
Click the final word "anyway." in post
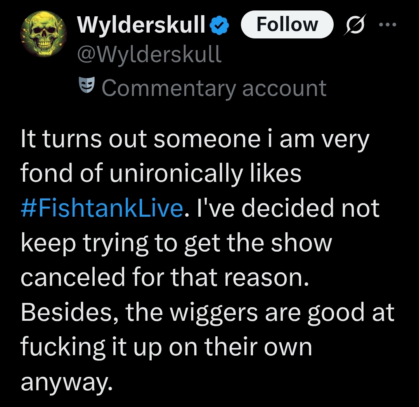click(x=67, y=383)
